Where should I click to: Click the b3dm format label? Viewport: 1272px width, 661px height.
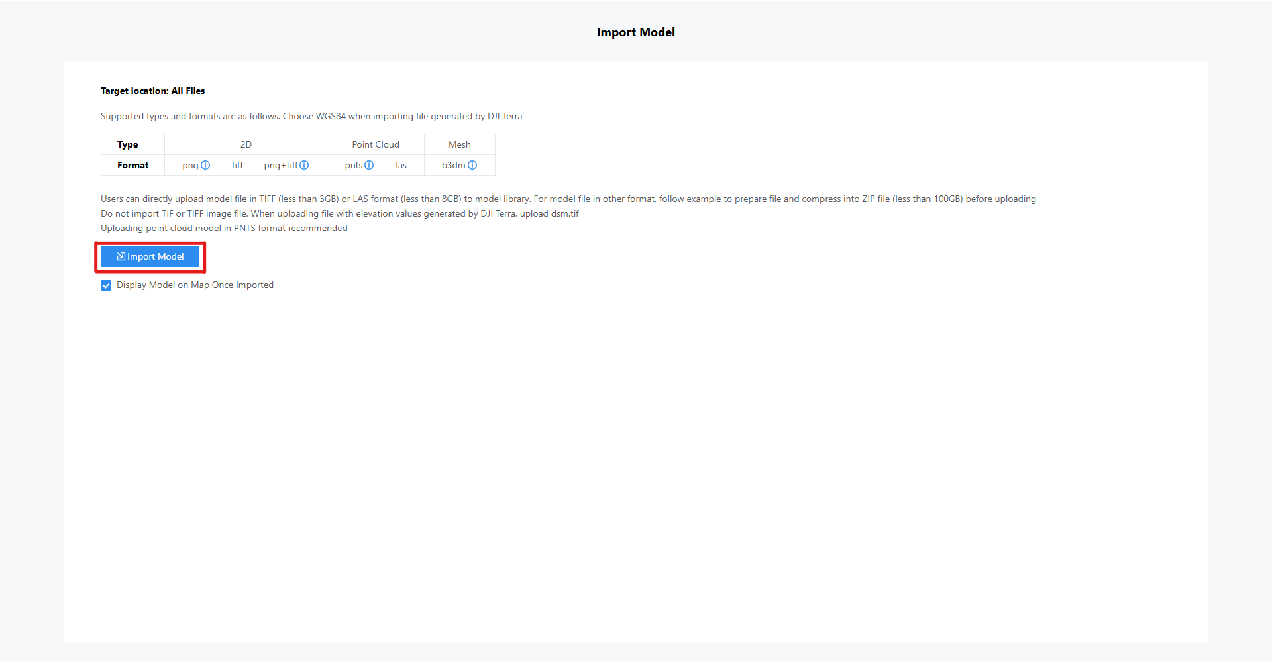[453, 165]
